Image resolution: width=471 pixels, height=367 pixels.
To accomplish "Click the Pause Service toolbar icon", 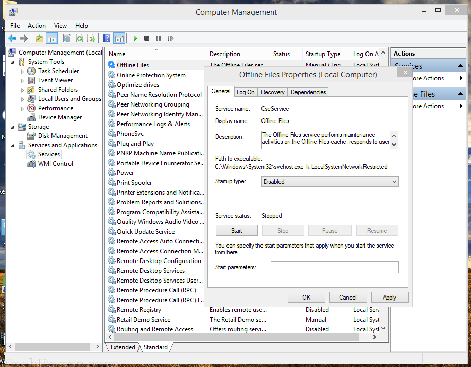I will (x=159, y=38).
